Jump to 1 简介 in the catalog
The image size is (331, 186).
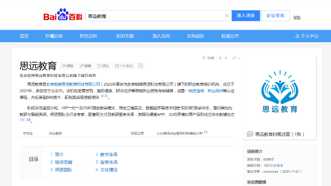57,154
